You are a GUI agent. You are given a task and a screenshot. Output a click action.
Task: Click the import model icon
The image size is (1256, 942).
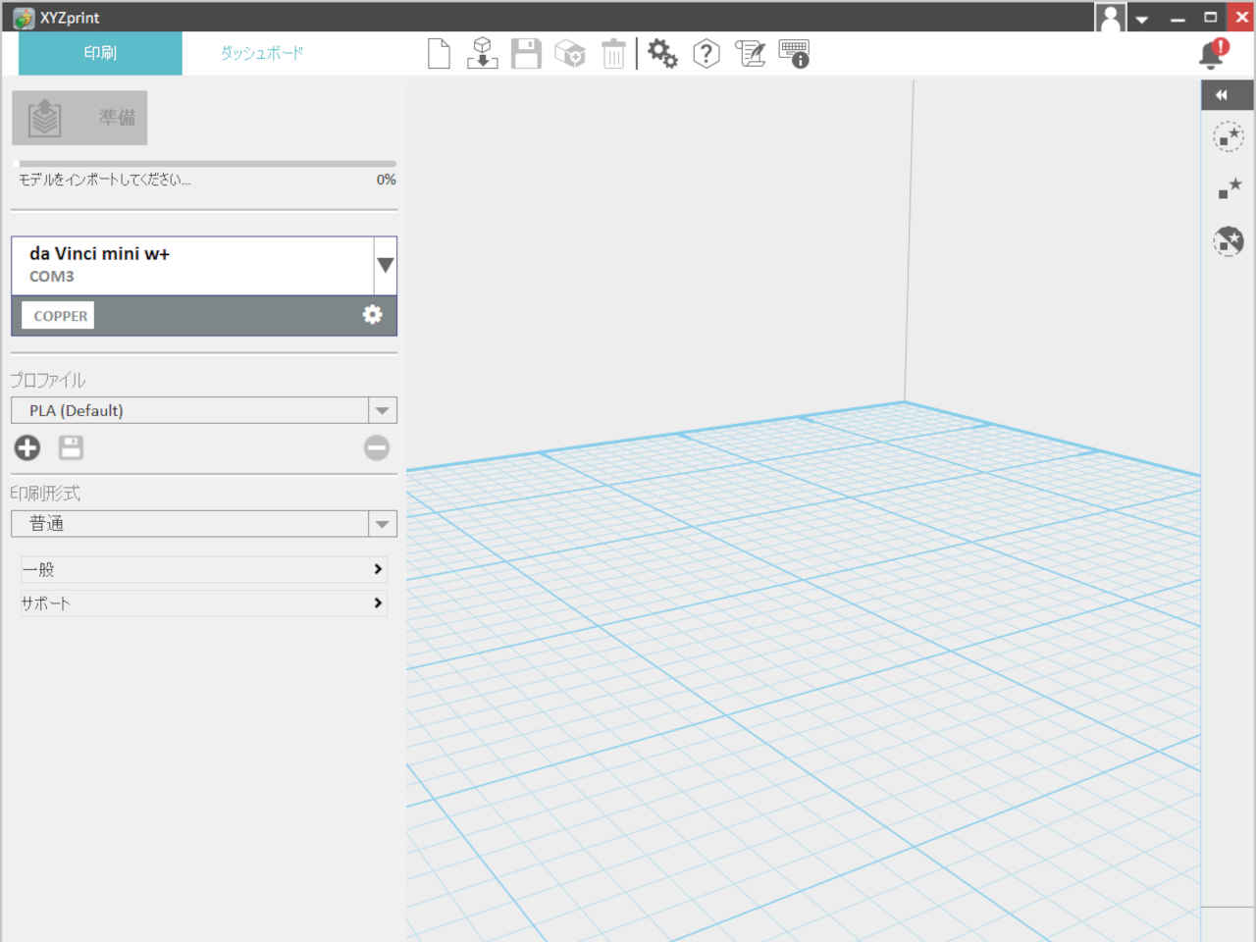(x=482, y=54)
